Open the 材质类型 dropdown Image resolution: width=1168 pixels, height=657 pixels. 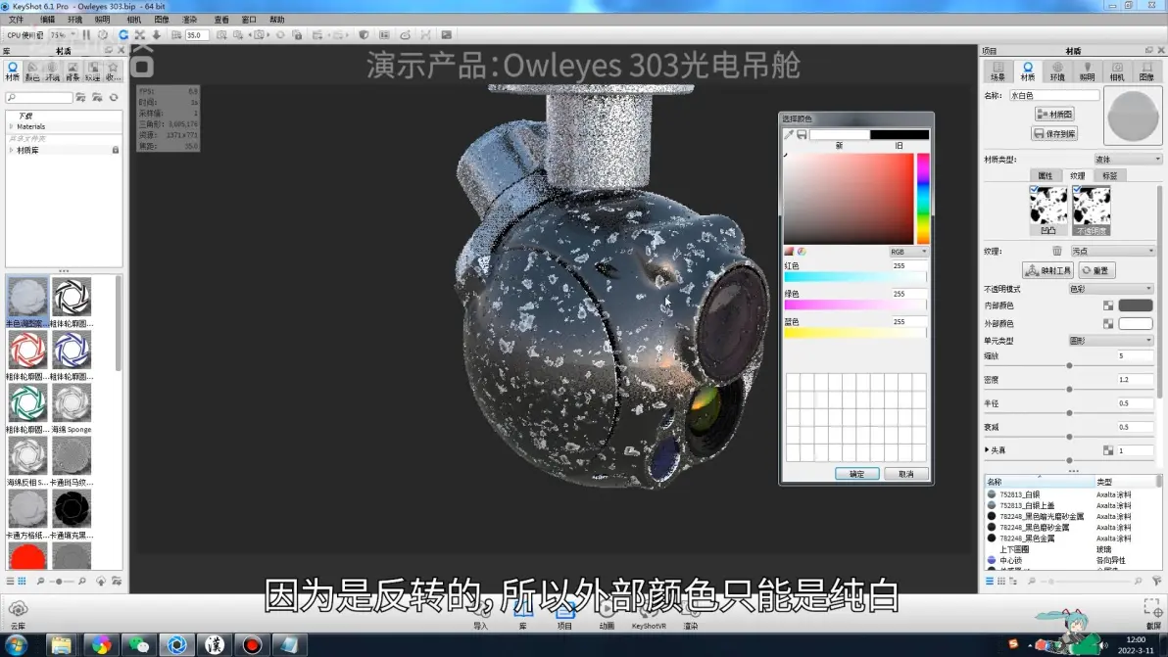[1128, 160]
